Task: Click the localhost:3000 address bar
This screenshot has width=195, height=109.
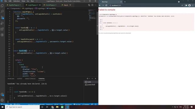Action: coord(146,5)
